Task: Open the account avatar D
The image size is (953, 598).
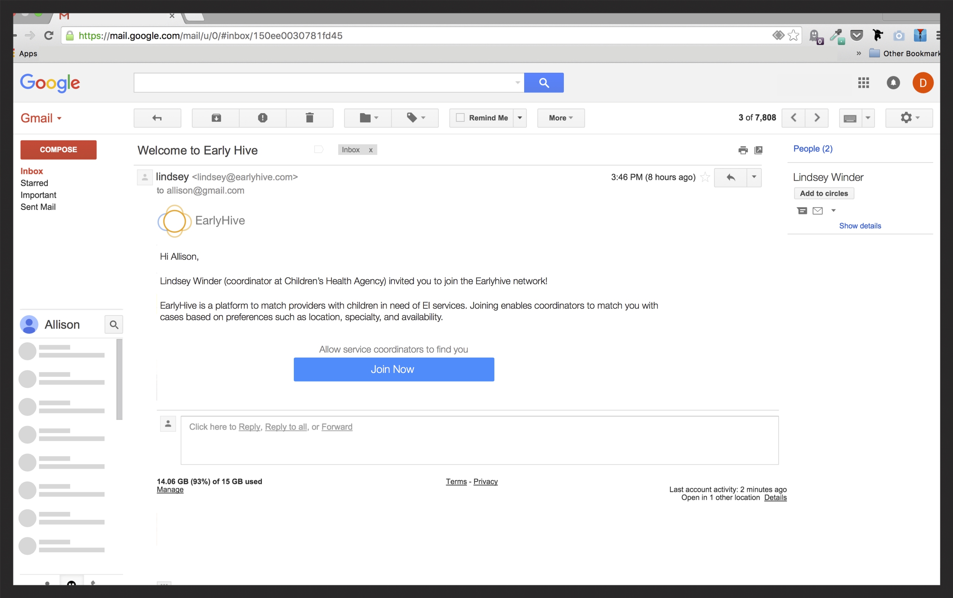Action: [x=923, y=83]
